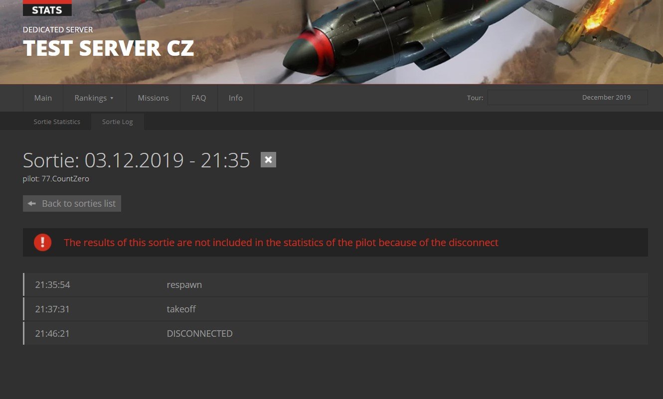Image resolution: width=663 pixels, height=399 pixels.
Task: Expand the Rankings dropdown arrow
Action: pos(112,98)
